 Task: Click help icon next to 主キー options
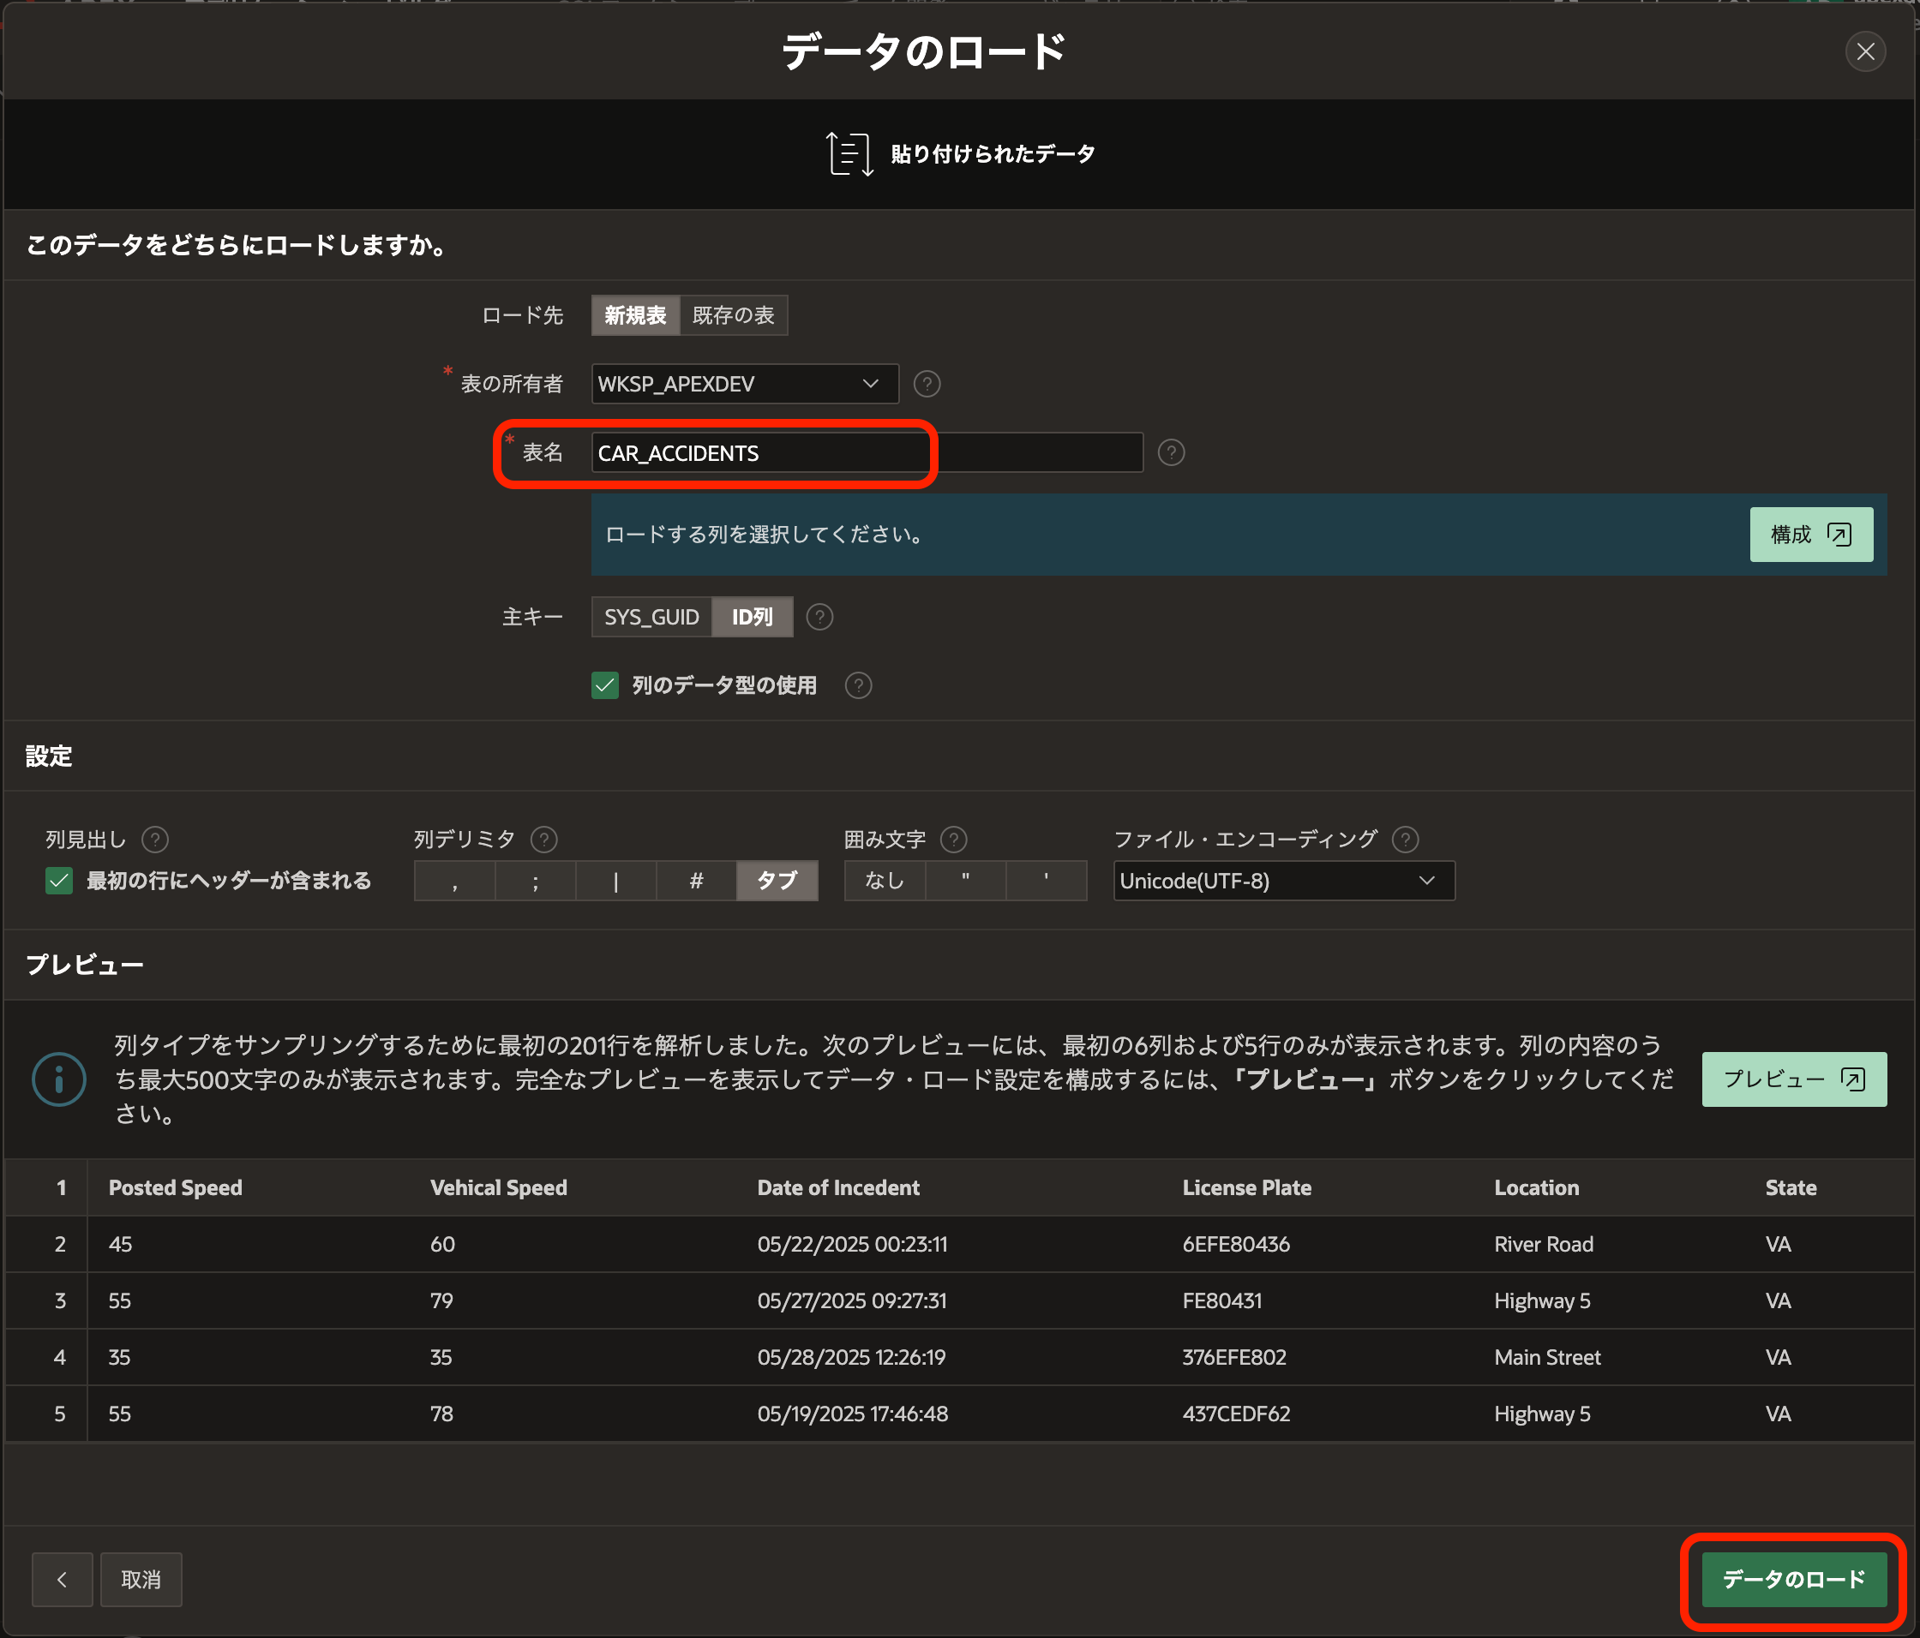(819, 617)
